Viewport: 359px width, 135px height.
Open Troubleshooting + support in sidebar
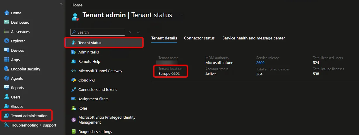point(34,125)
